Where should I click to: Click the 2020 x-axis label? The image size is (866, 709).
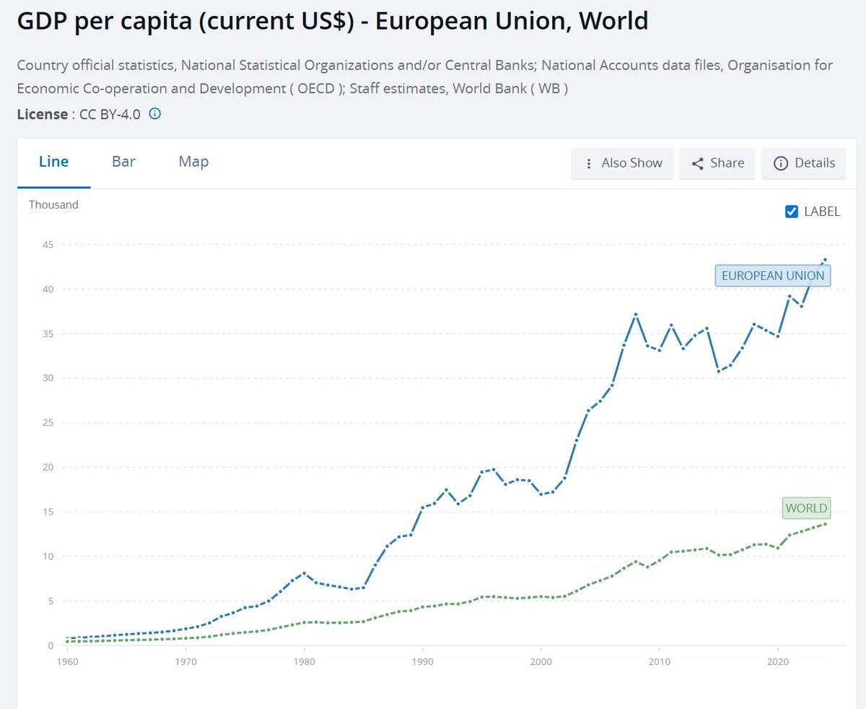tap(777, 661)
